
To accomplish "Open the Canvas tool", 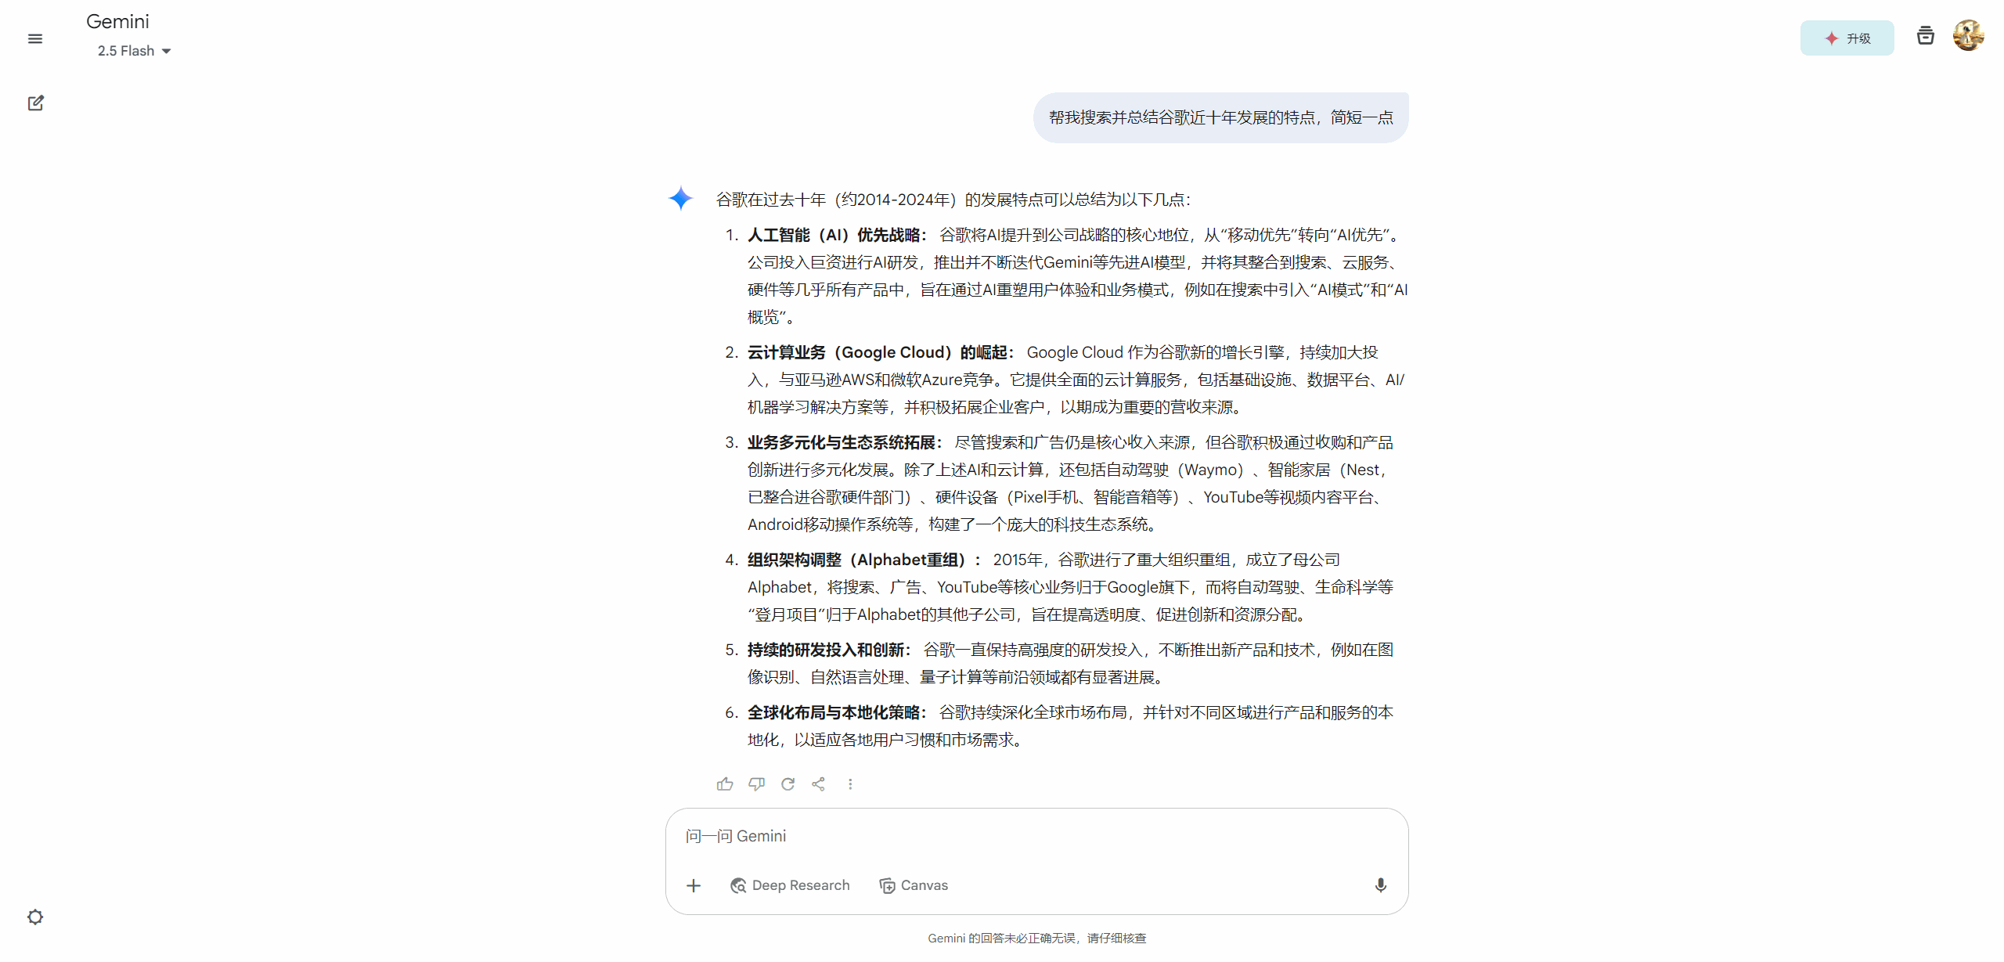I will click(x=914, y=885).
